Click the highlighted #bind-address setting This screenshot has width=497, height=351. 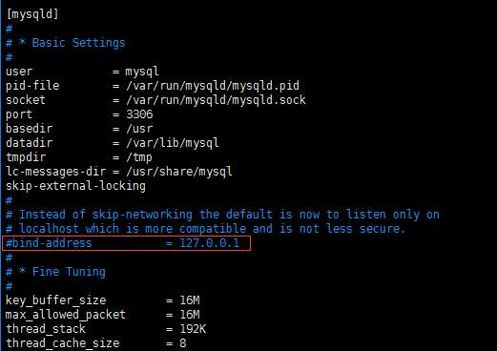(x=127, y=243)
